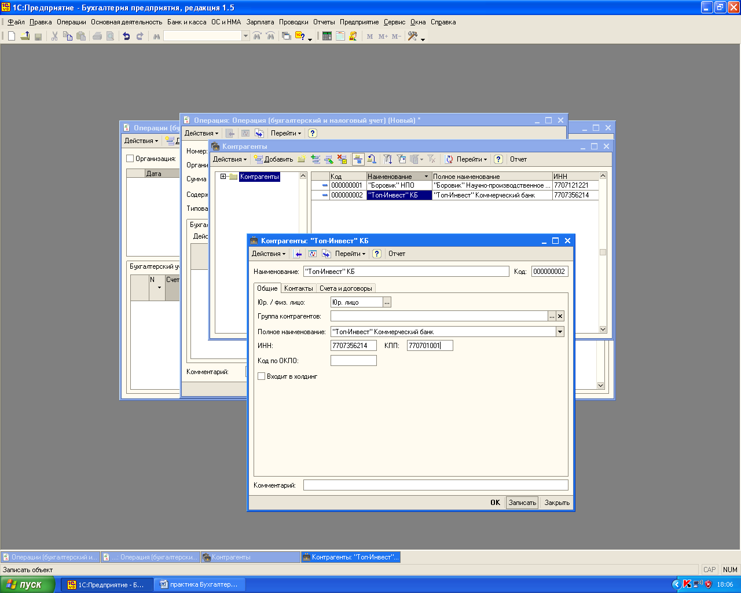This screenshot has width=741, height=593.
Task: Click the M+ memory button in toolbar
Action: 383,36
